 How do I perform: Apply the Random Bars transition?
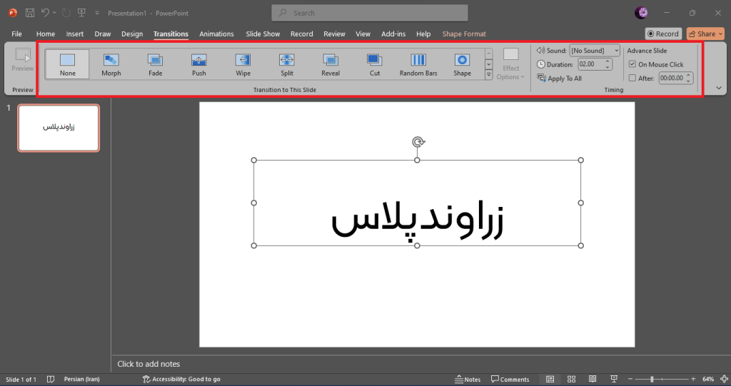(x=418, y=64)
